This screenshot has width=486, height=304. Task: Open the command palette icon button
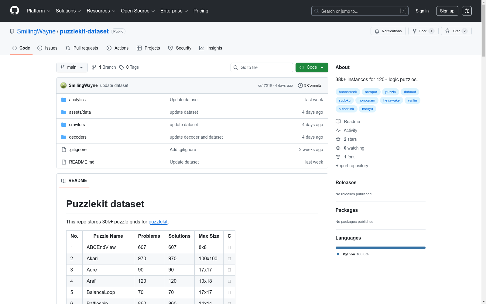click(x=467, y=11)
